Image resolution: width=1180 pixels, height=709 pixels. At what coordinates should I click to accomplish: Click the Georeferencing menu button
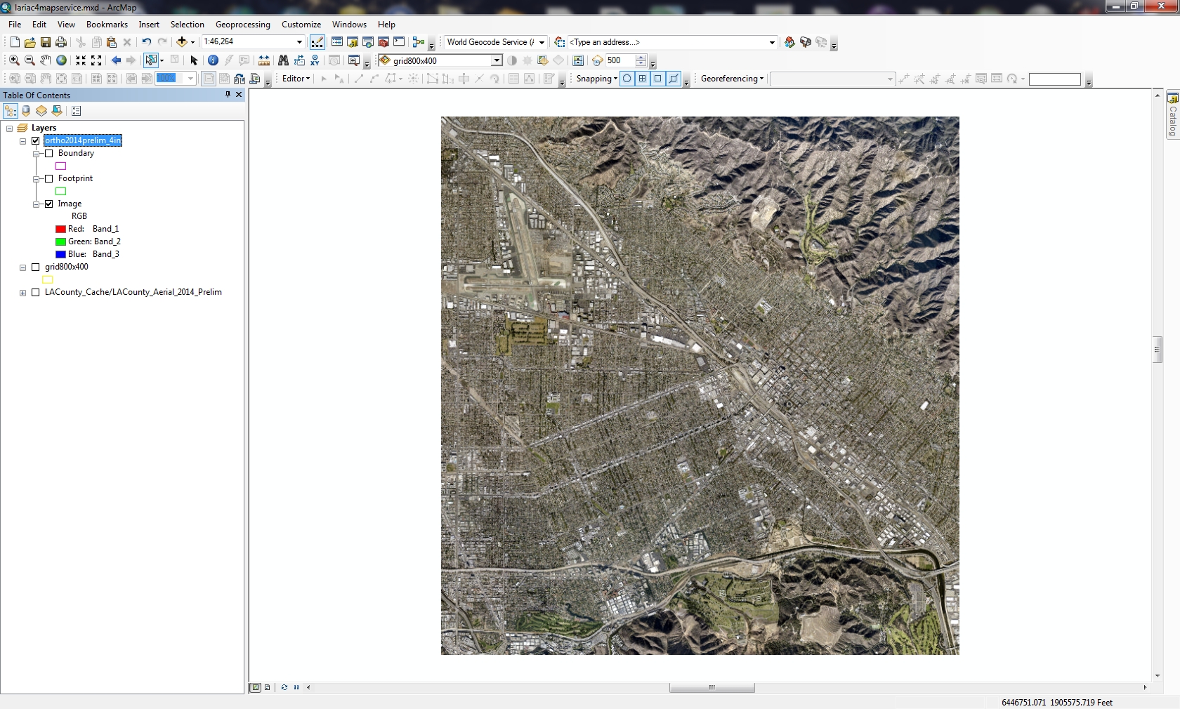point(732,79)
